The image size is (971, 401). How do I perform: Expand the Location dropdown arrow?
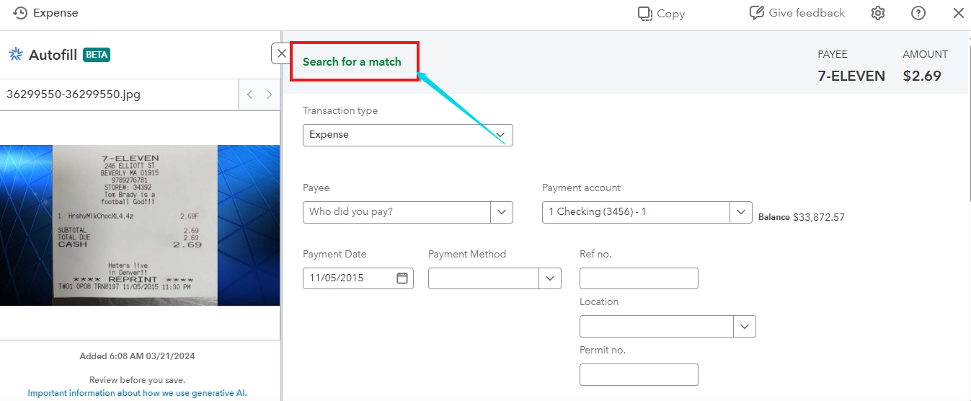click(x=745, y=327)
